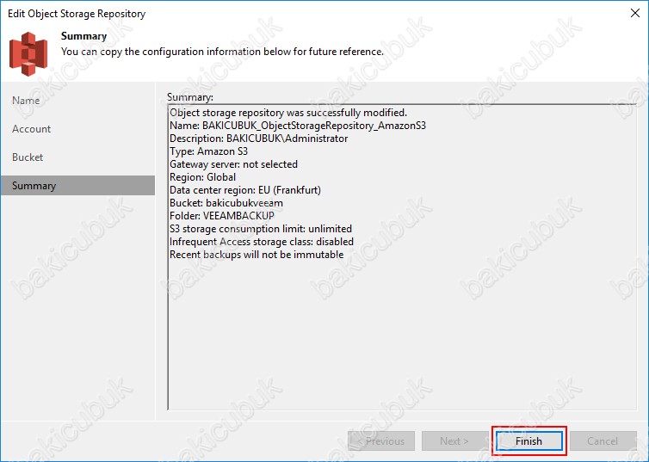Click the Region: Global line

point(203,177)
